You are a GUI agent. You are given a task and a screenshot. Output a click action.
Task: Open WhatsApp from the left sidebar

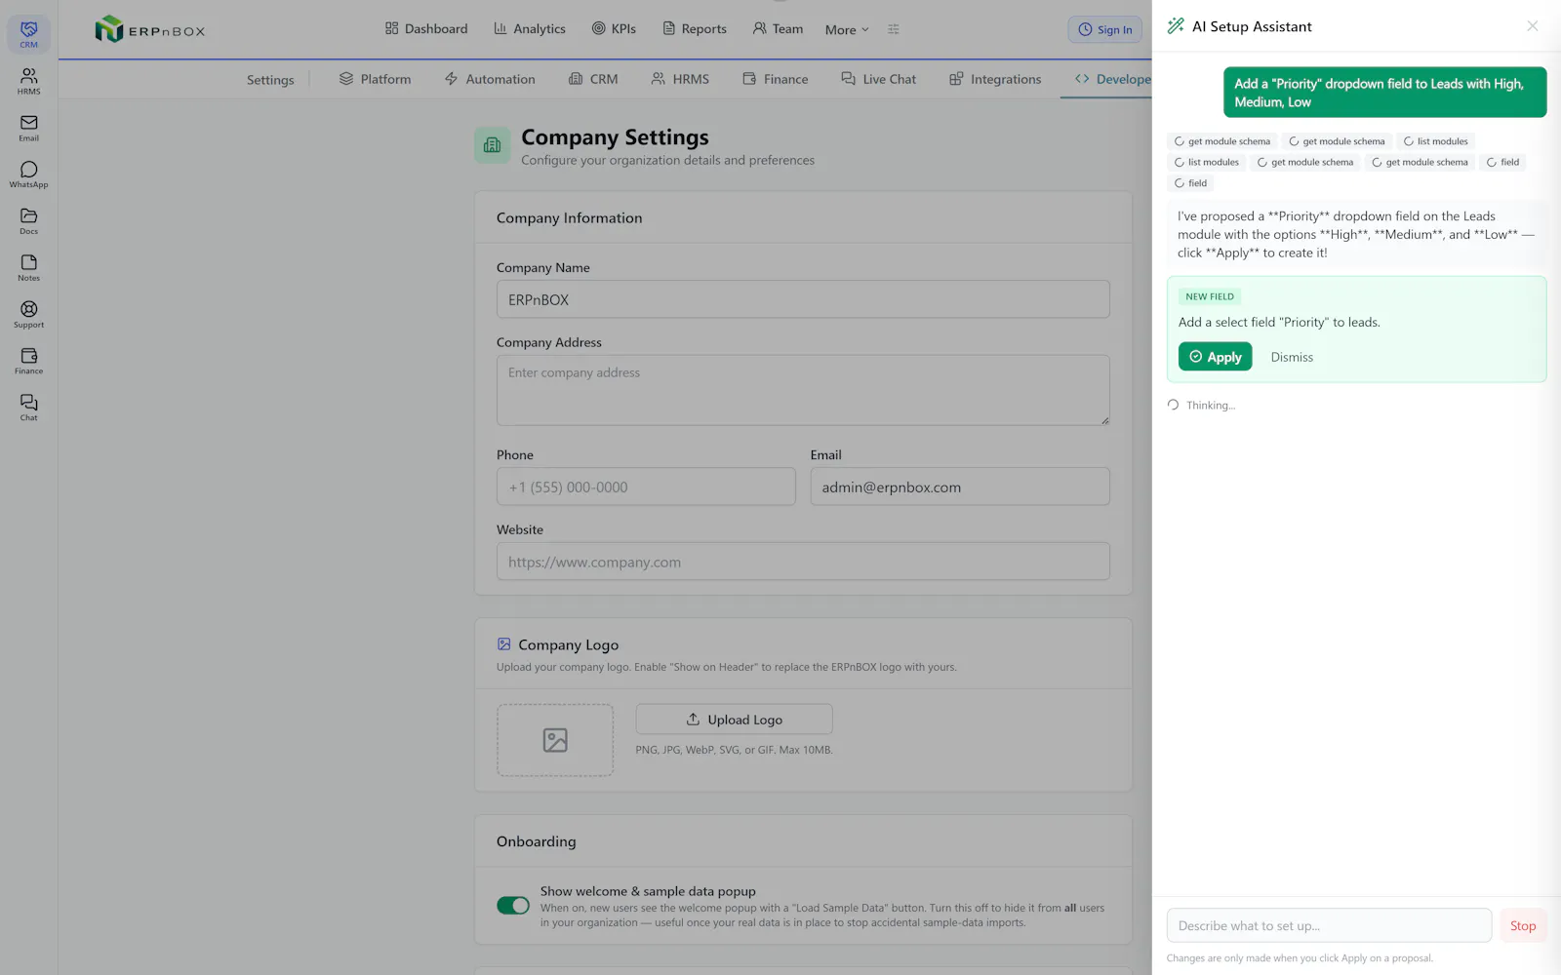tap(28, 175)
